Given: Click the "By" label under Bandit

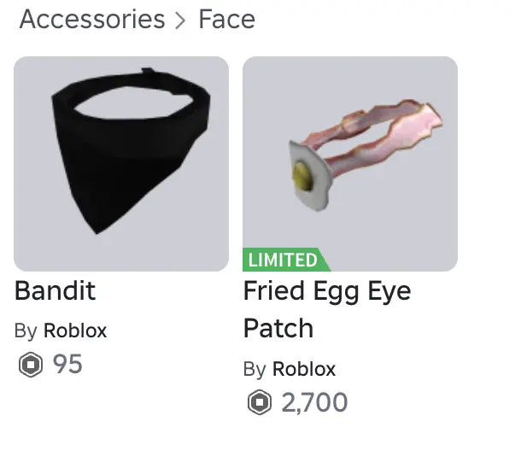Looking at the screenshot, I should click(x=26, y=331).
